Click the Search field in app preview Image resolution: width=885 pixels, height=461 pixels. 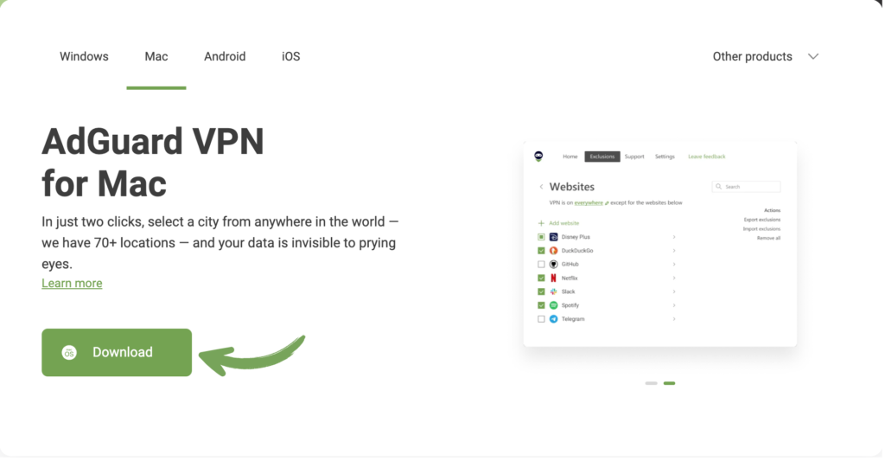pos(746,187)
